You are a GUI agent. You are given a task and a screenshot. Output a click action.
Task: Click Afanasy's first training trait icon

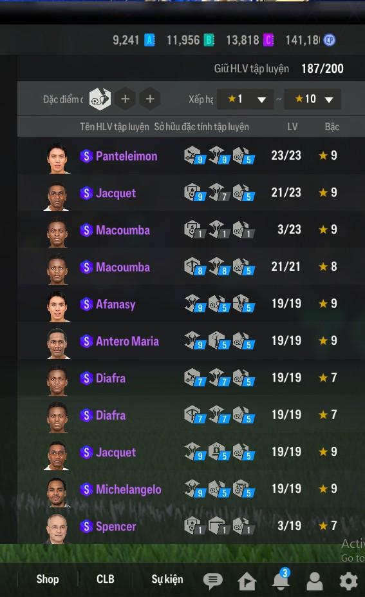(195, 304)
